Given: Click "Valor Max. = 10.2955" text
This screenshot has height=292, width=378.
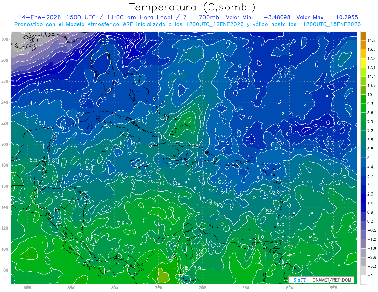Looking at the screenshot, I should [327, 17].
